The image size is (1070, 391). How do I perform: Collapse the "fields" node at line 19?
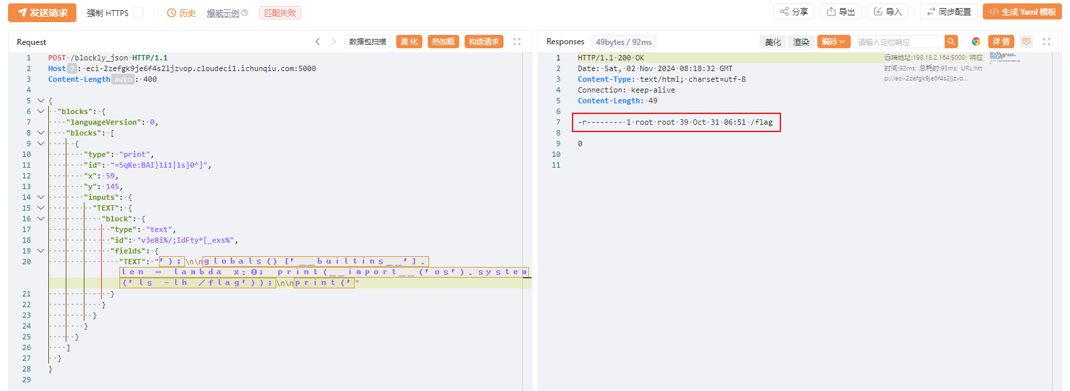click(41, 251)
